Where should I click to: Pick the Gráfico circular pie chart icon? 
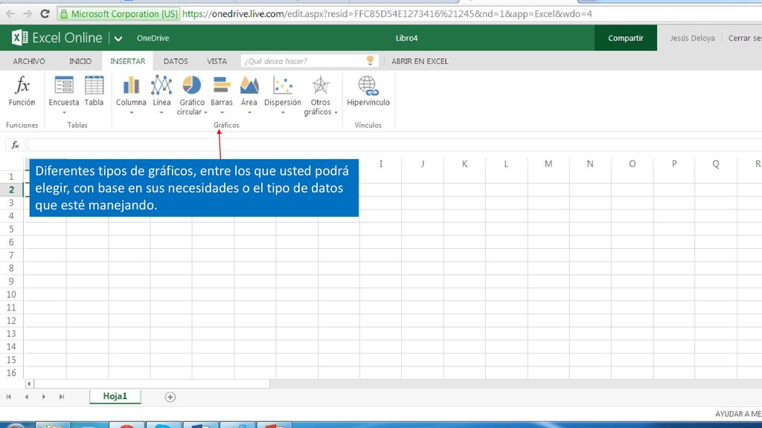click(191, 85)
